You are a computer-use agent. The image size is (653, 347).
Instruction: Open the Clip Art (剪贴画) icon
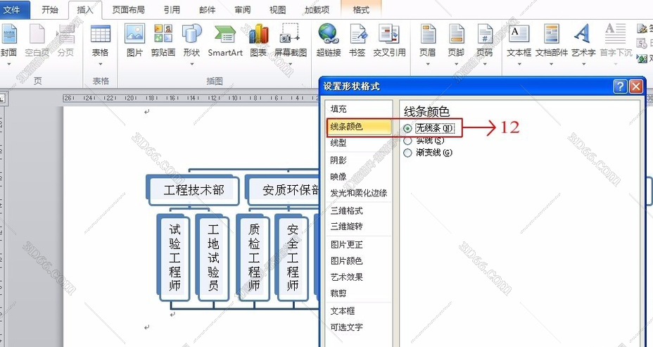click(163, 39)
